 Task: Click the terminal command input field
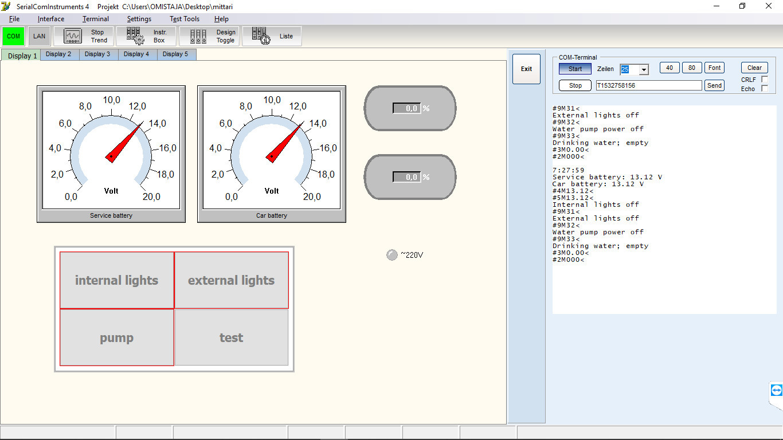(648, 85)
